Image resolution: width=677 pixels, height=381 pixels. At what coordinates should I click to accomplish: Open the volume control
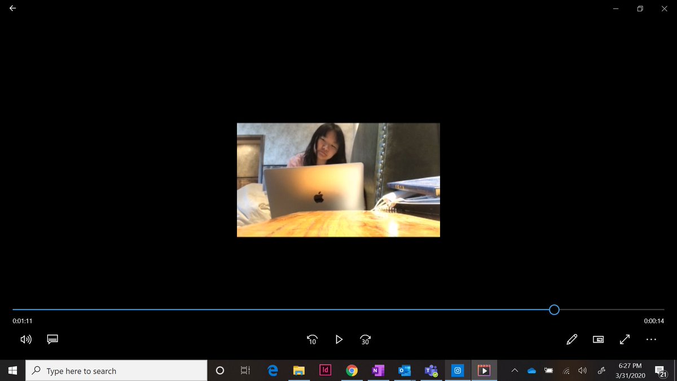point(26,339)
